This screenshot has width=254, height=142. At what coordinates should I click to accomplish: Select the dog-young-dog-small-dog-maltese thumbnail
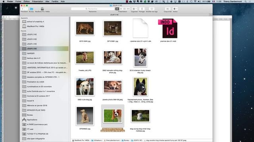pos(140,116)
